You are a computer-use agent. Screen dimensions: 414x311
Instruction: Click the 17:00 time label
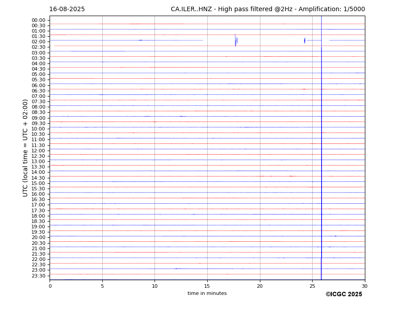(x=38, y=205)
